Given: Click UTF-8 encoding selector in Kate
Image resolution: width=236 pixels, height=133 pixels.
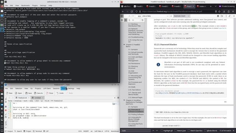Looking at the screenshot, I should (x=107, y=131).
